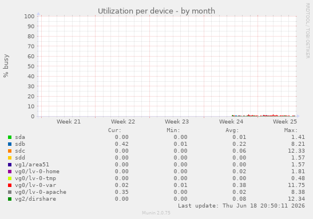Click the 'Week 24' axis label
The height and width of the screenshot is (219, 313).
point(231,122)
